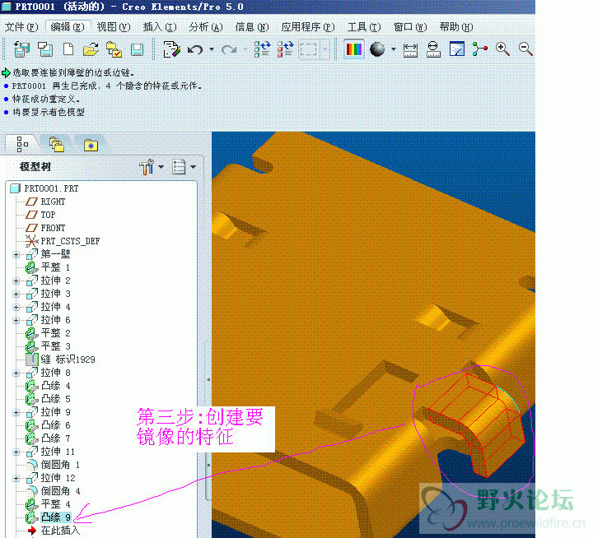Expand the 拉伸 3 tree node
The width and height of the screenshot is (593, 538).
coord(16,294)
